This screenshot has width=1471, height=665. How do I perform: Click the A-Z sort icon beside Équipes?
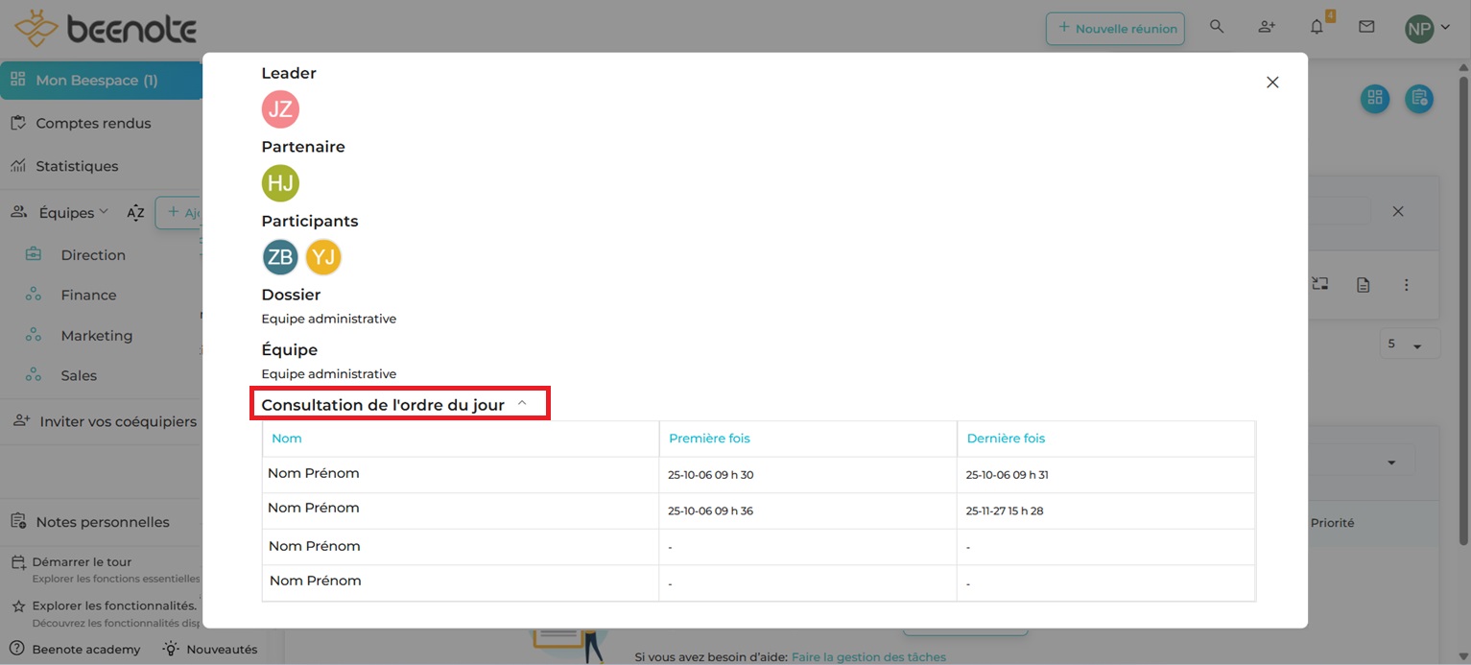click(135, 213)
